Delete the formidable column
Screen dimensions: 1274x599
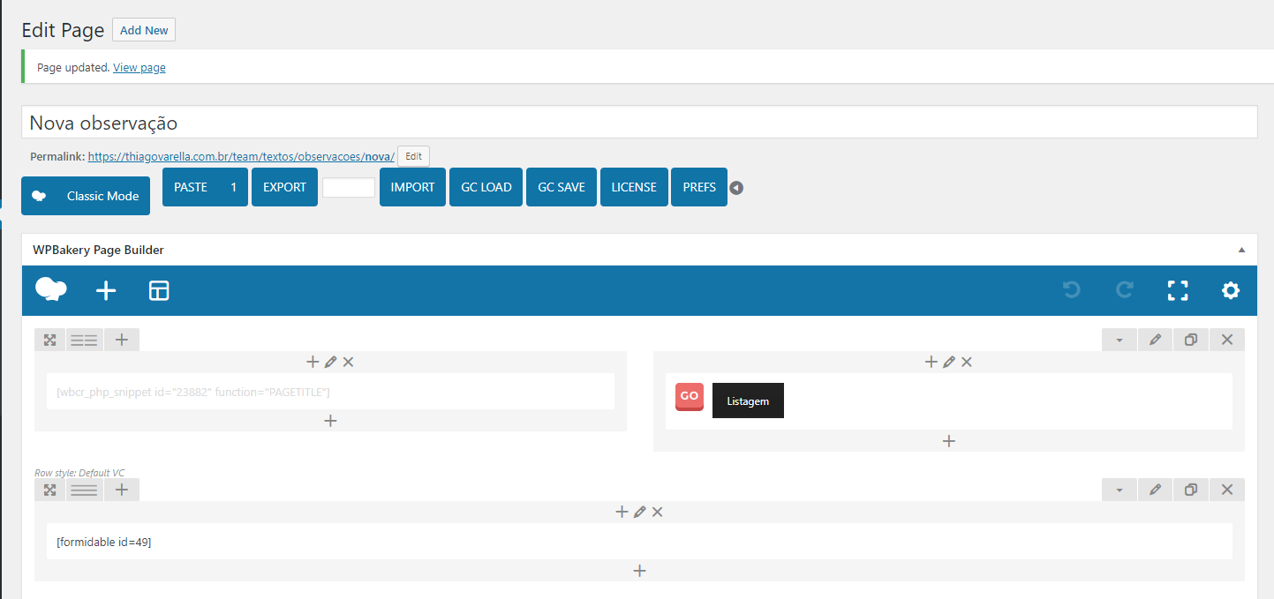tap(658, 512)
